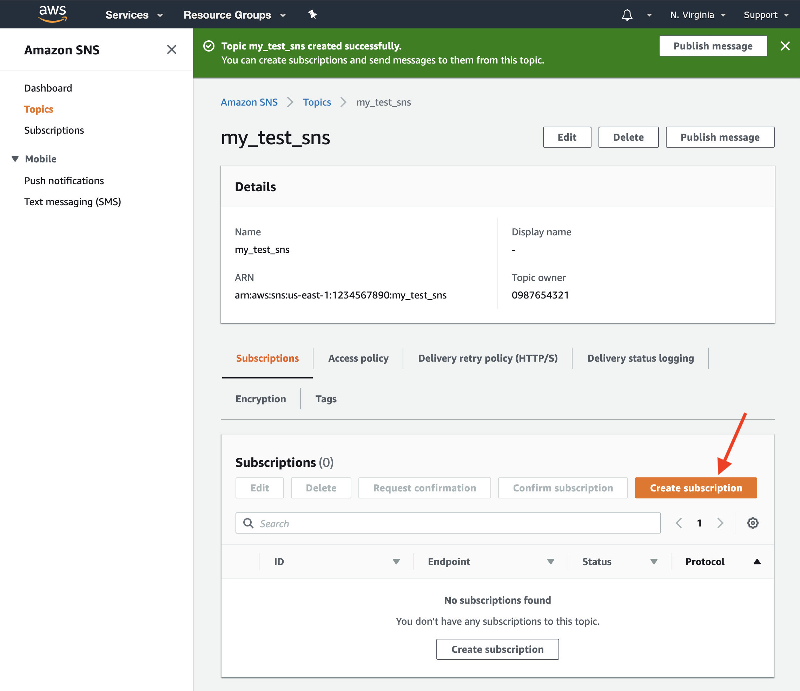
Task: Open the Resource Groups dropdown
Action: click(235, 15)
